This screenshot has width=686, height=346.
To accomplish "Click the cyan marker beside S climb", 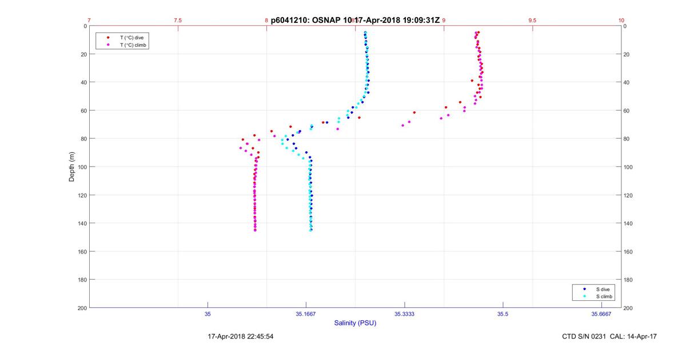I will point(584,297).
